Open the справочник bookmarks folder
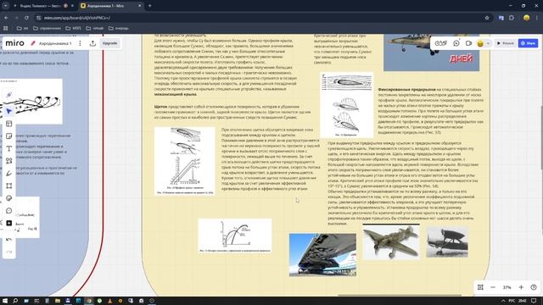Image resolution: width=543 pixels, height=305 pixels. click(48, 28)
